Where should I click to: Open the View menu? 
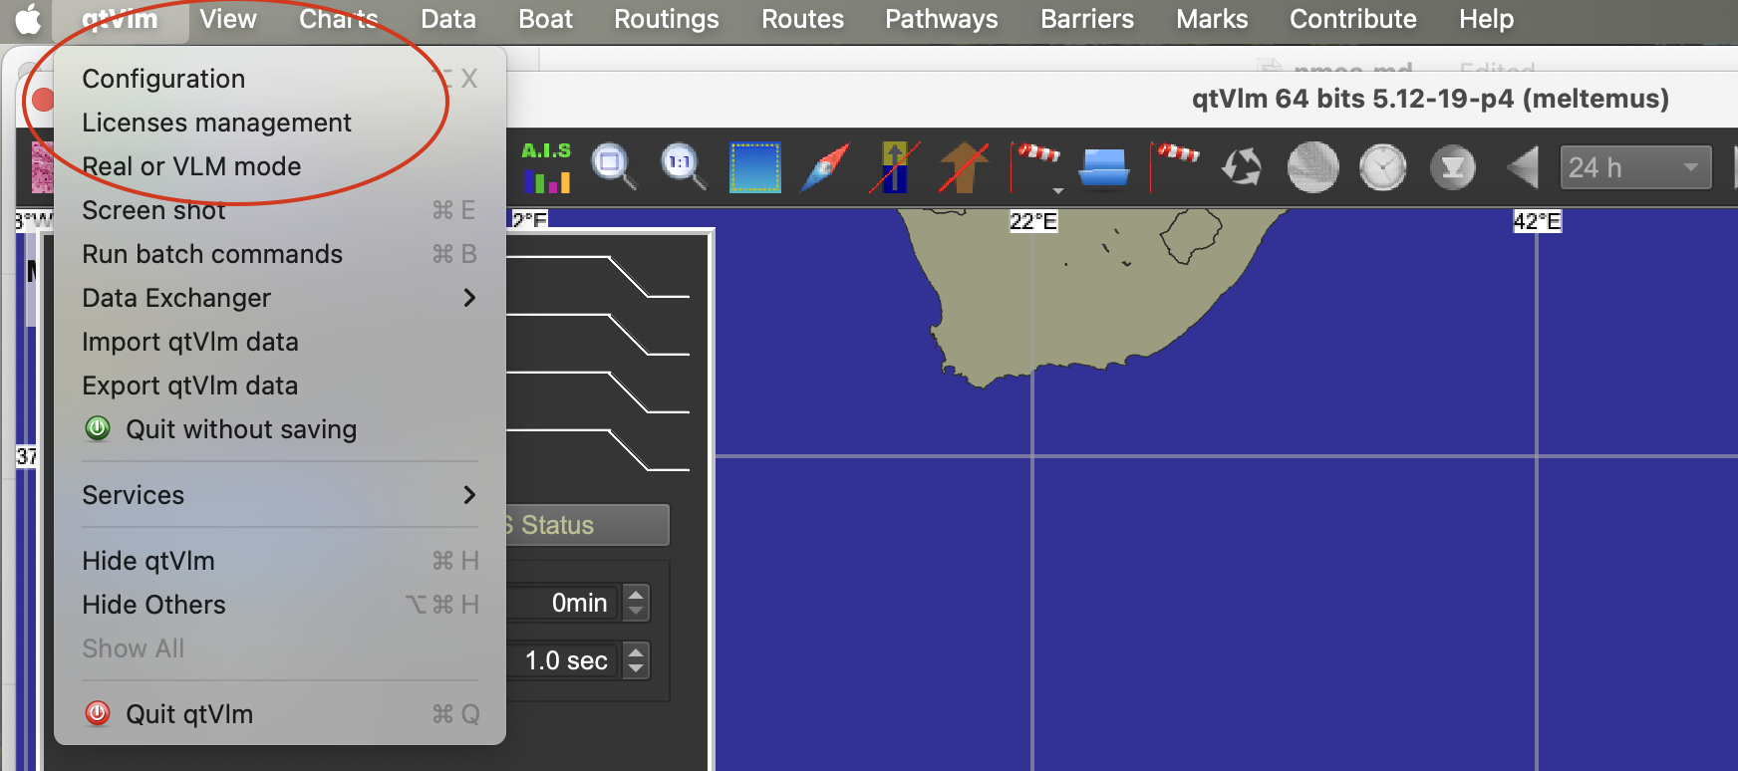pyautogui.click(x=228, y=19)
